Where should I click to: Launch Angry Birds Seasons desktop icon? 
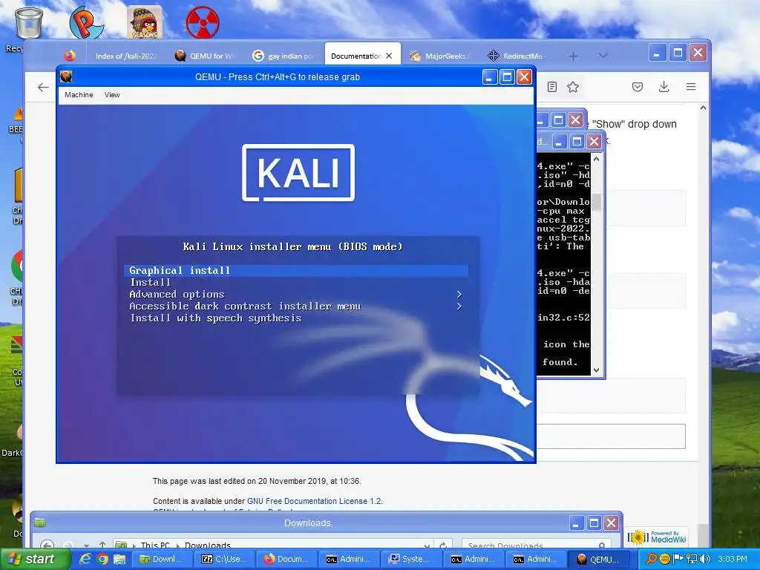[x=145, y=22]
